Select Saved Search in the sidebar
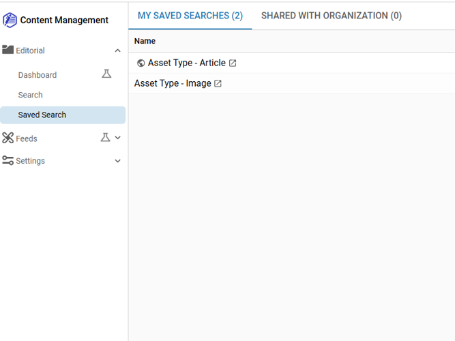Screen dimensions: 455x341 42,115
